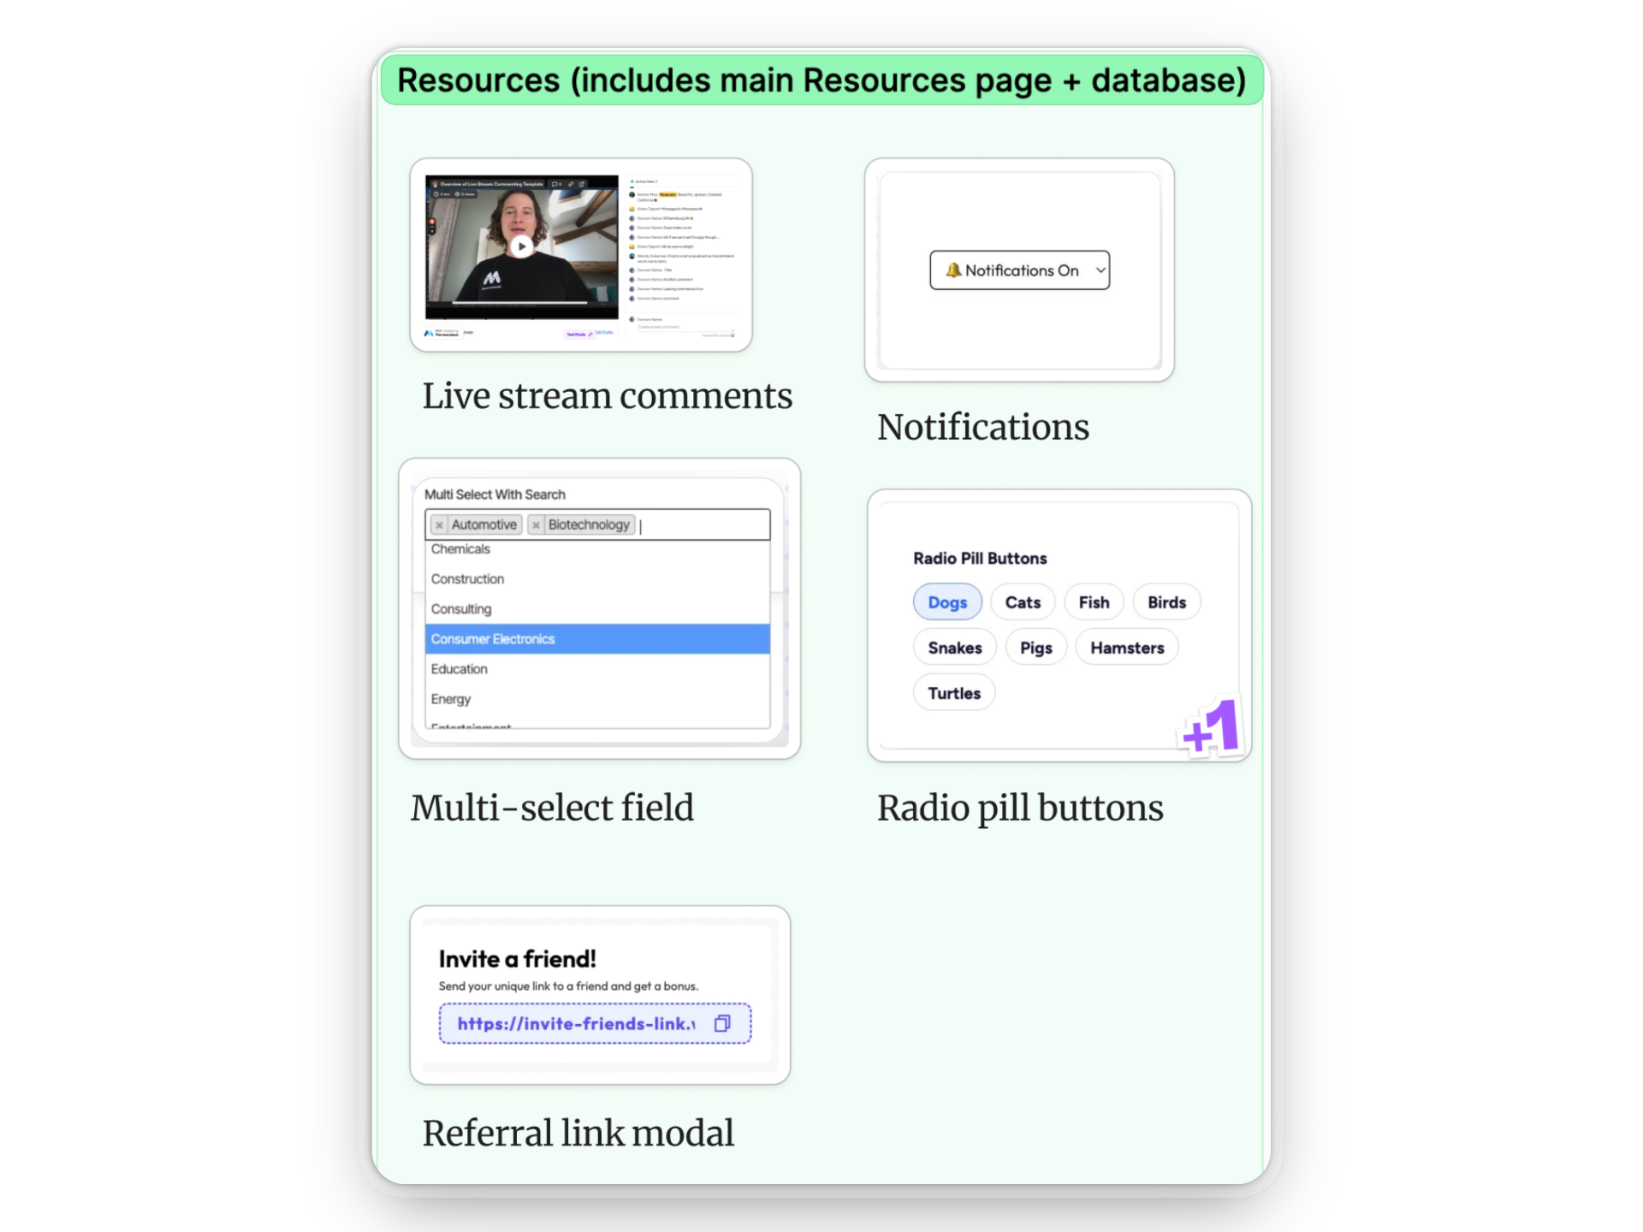
Task: Remove the Biotechnology tag with x icon
Action: 536,524
